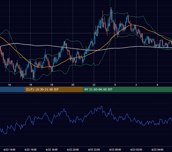Click the 4/22 16:00 date label
Viewport: 172px width, 152px height.
point(31,149)
